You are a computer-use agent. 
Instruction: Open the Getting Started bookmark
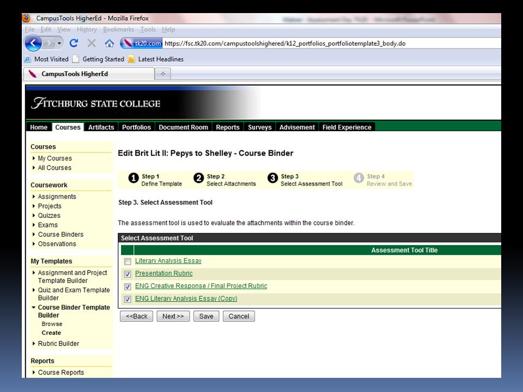pos(99,59)
